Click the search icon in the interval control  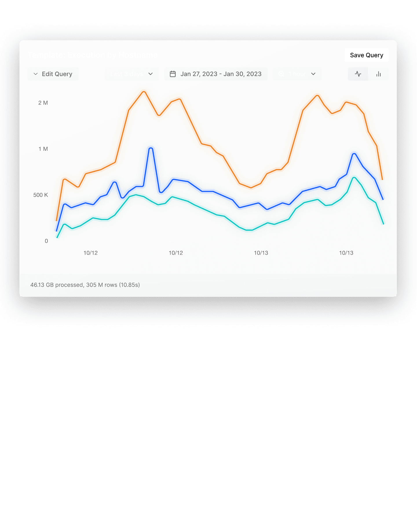[x=281, y=74]
